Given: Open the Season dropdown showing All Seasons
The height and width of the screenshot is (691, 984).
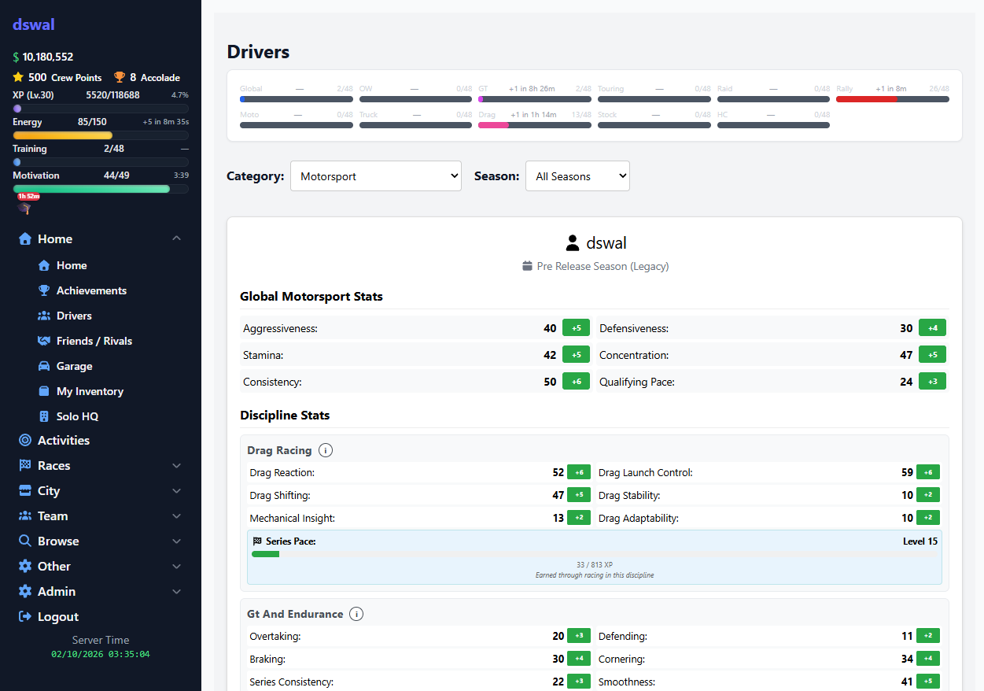Looking at the screenshot, I should coord(577,176).
